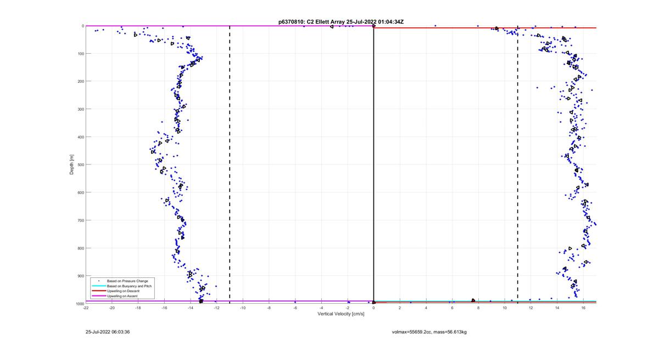Click the '600' depth tick label
The width and height of the screenshot is (659, 341).
(80, 192)
